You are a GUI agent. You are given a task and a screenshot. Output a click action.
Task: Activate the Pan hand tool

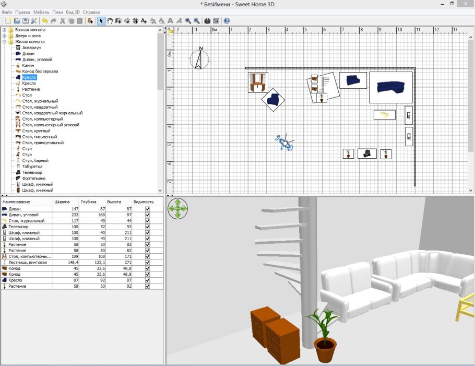[x=110, y=21]
